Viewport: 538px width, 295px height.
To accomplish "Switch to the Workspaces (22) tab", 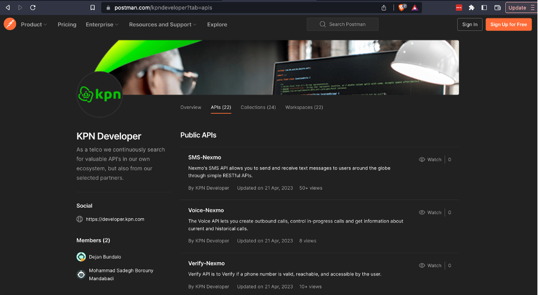I will tap(304, 108).
